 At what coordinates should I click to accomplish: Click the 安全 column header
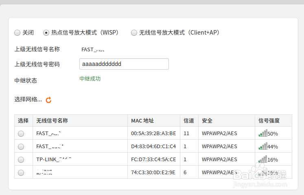[x=207, y=121]
